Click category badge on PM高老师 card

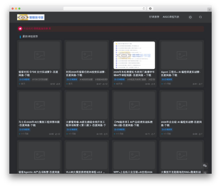(119, 130)
